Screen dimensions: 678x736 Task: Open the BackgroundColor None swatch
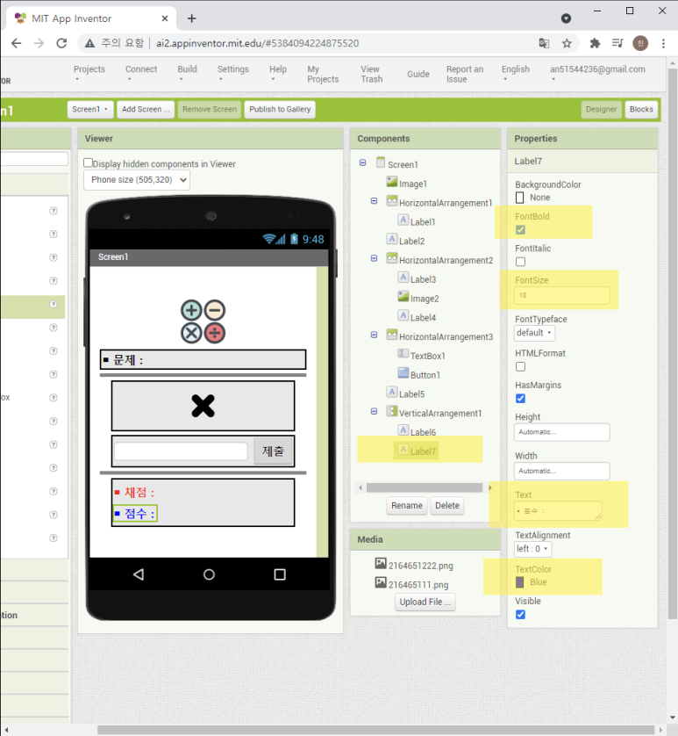[519, 198]
